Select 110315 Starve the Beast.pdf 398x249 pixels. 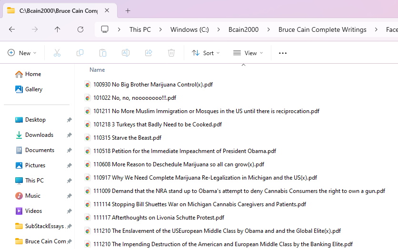[128, 138]
